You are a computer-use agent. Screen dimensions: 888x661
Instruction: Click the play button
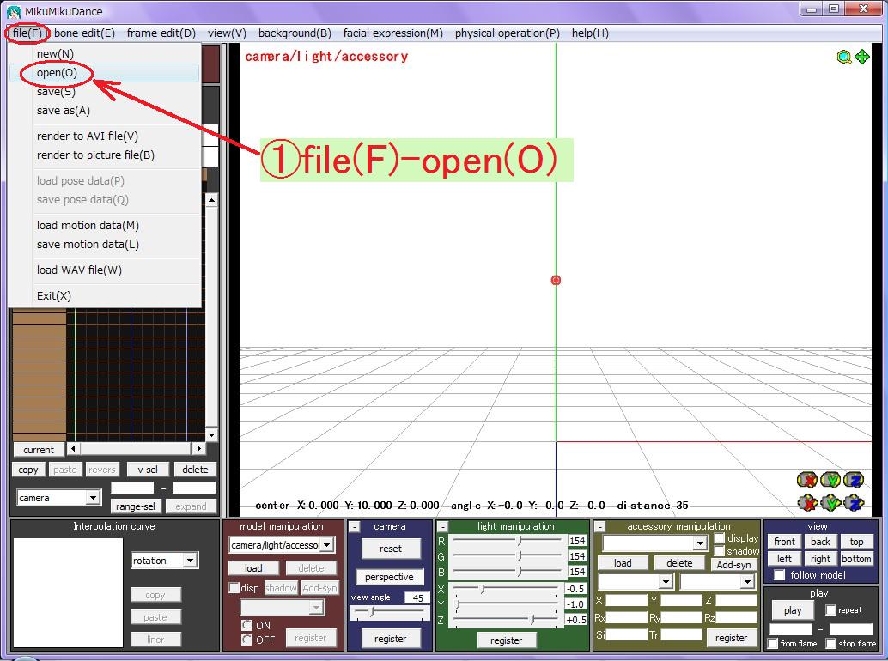tap(793, 610)
